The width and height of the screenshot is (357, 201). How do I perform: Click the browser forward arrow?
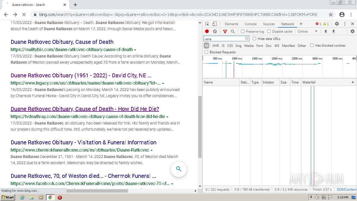coord(15,15)
